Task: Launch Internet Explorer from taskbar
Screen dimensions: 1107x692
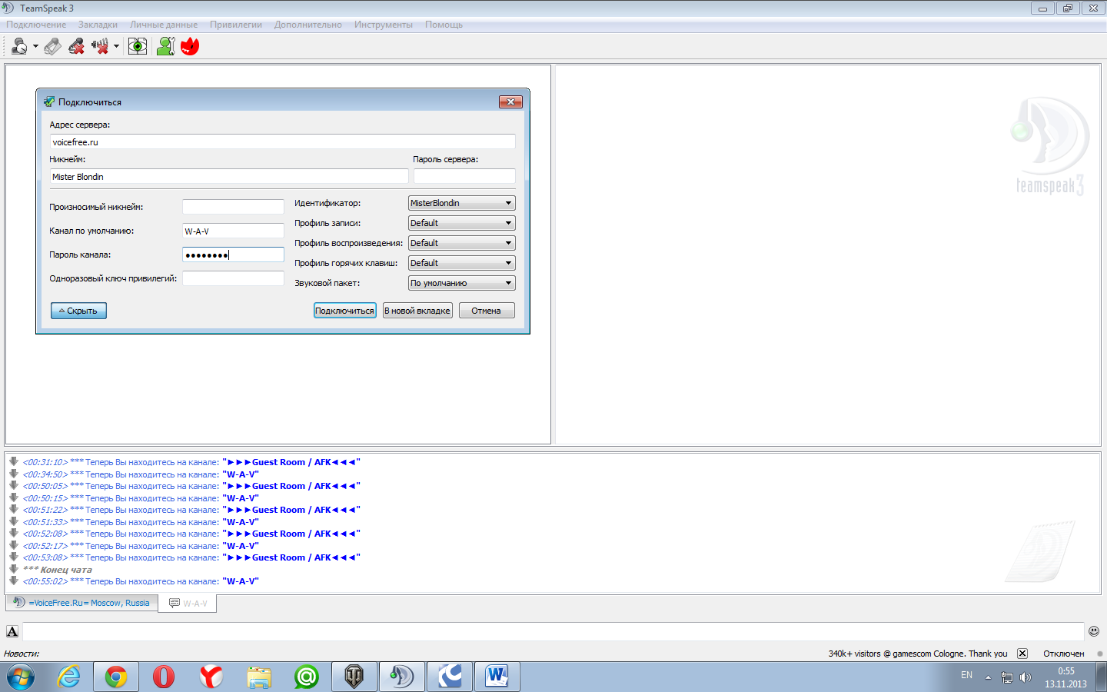Action: (x=69, y=677)
